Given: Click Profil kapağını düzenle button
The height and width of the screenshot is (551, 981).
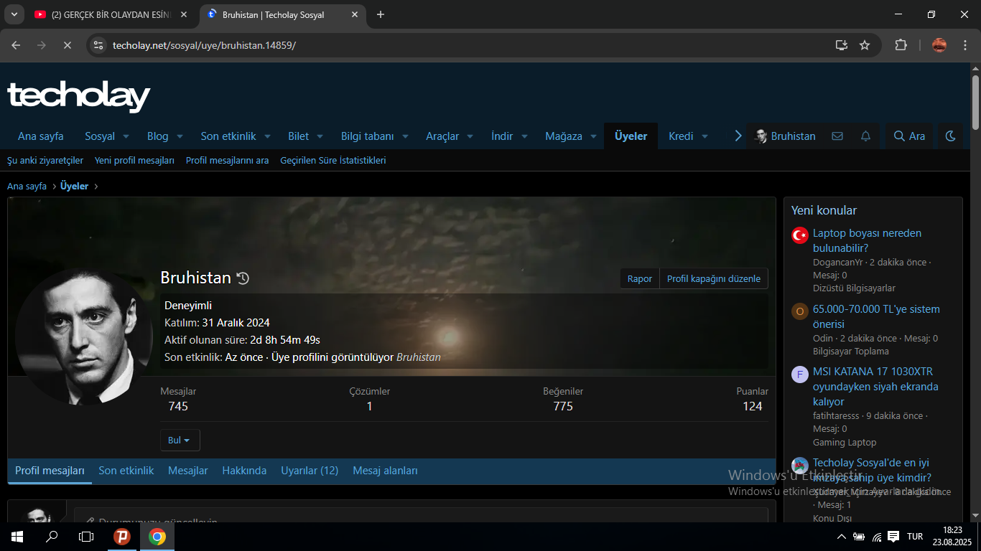Looking at the screenshot, I should click(714, 278).
